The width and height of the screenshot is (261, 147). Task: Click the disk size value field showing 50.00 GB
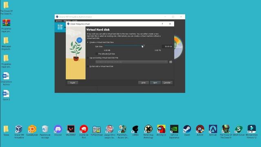point(167,47)
